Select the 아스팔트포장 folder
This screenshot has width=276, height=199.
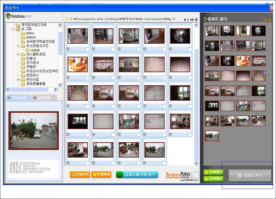point(36,54)
